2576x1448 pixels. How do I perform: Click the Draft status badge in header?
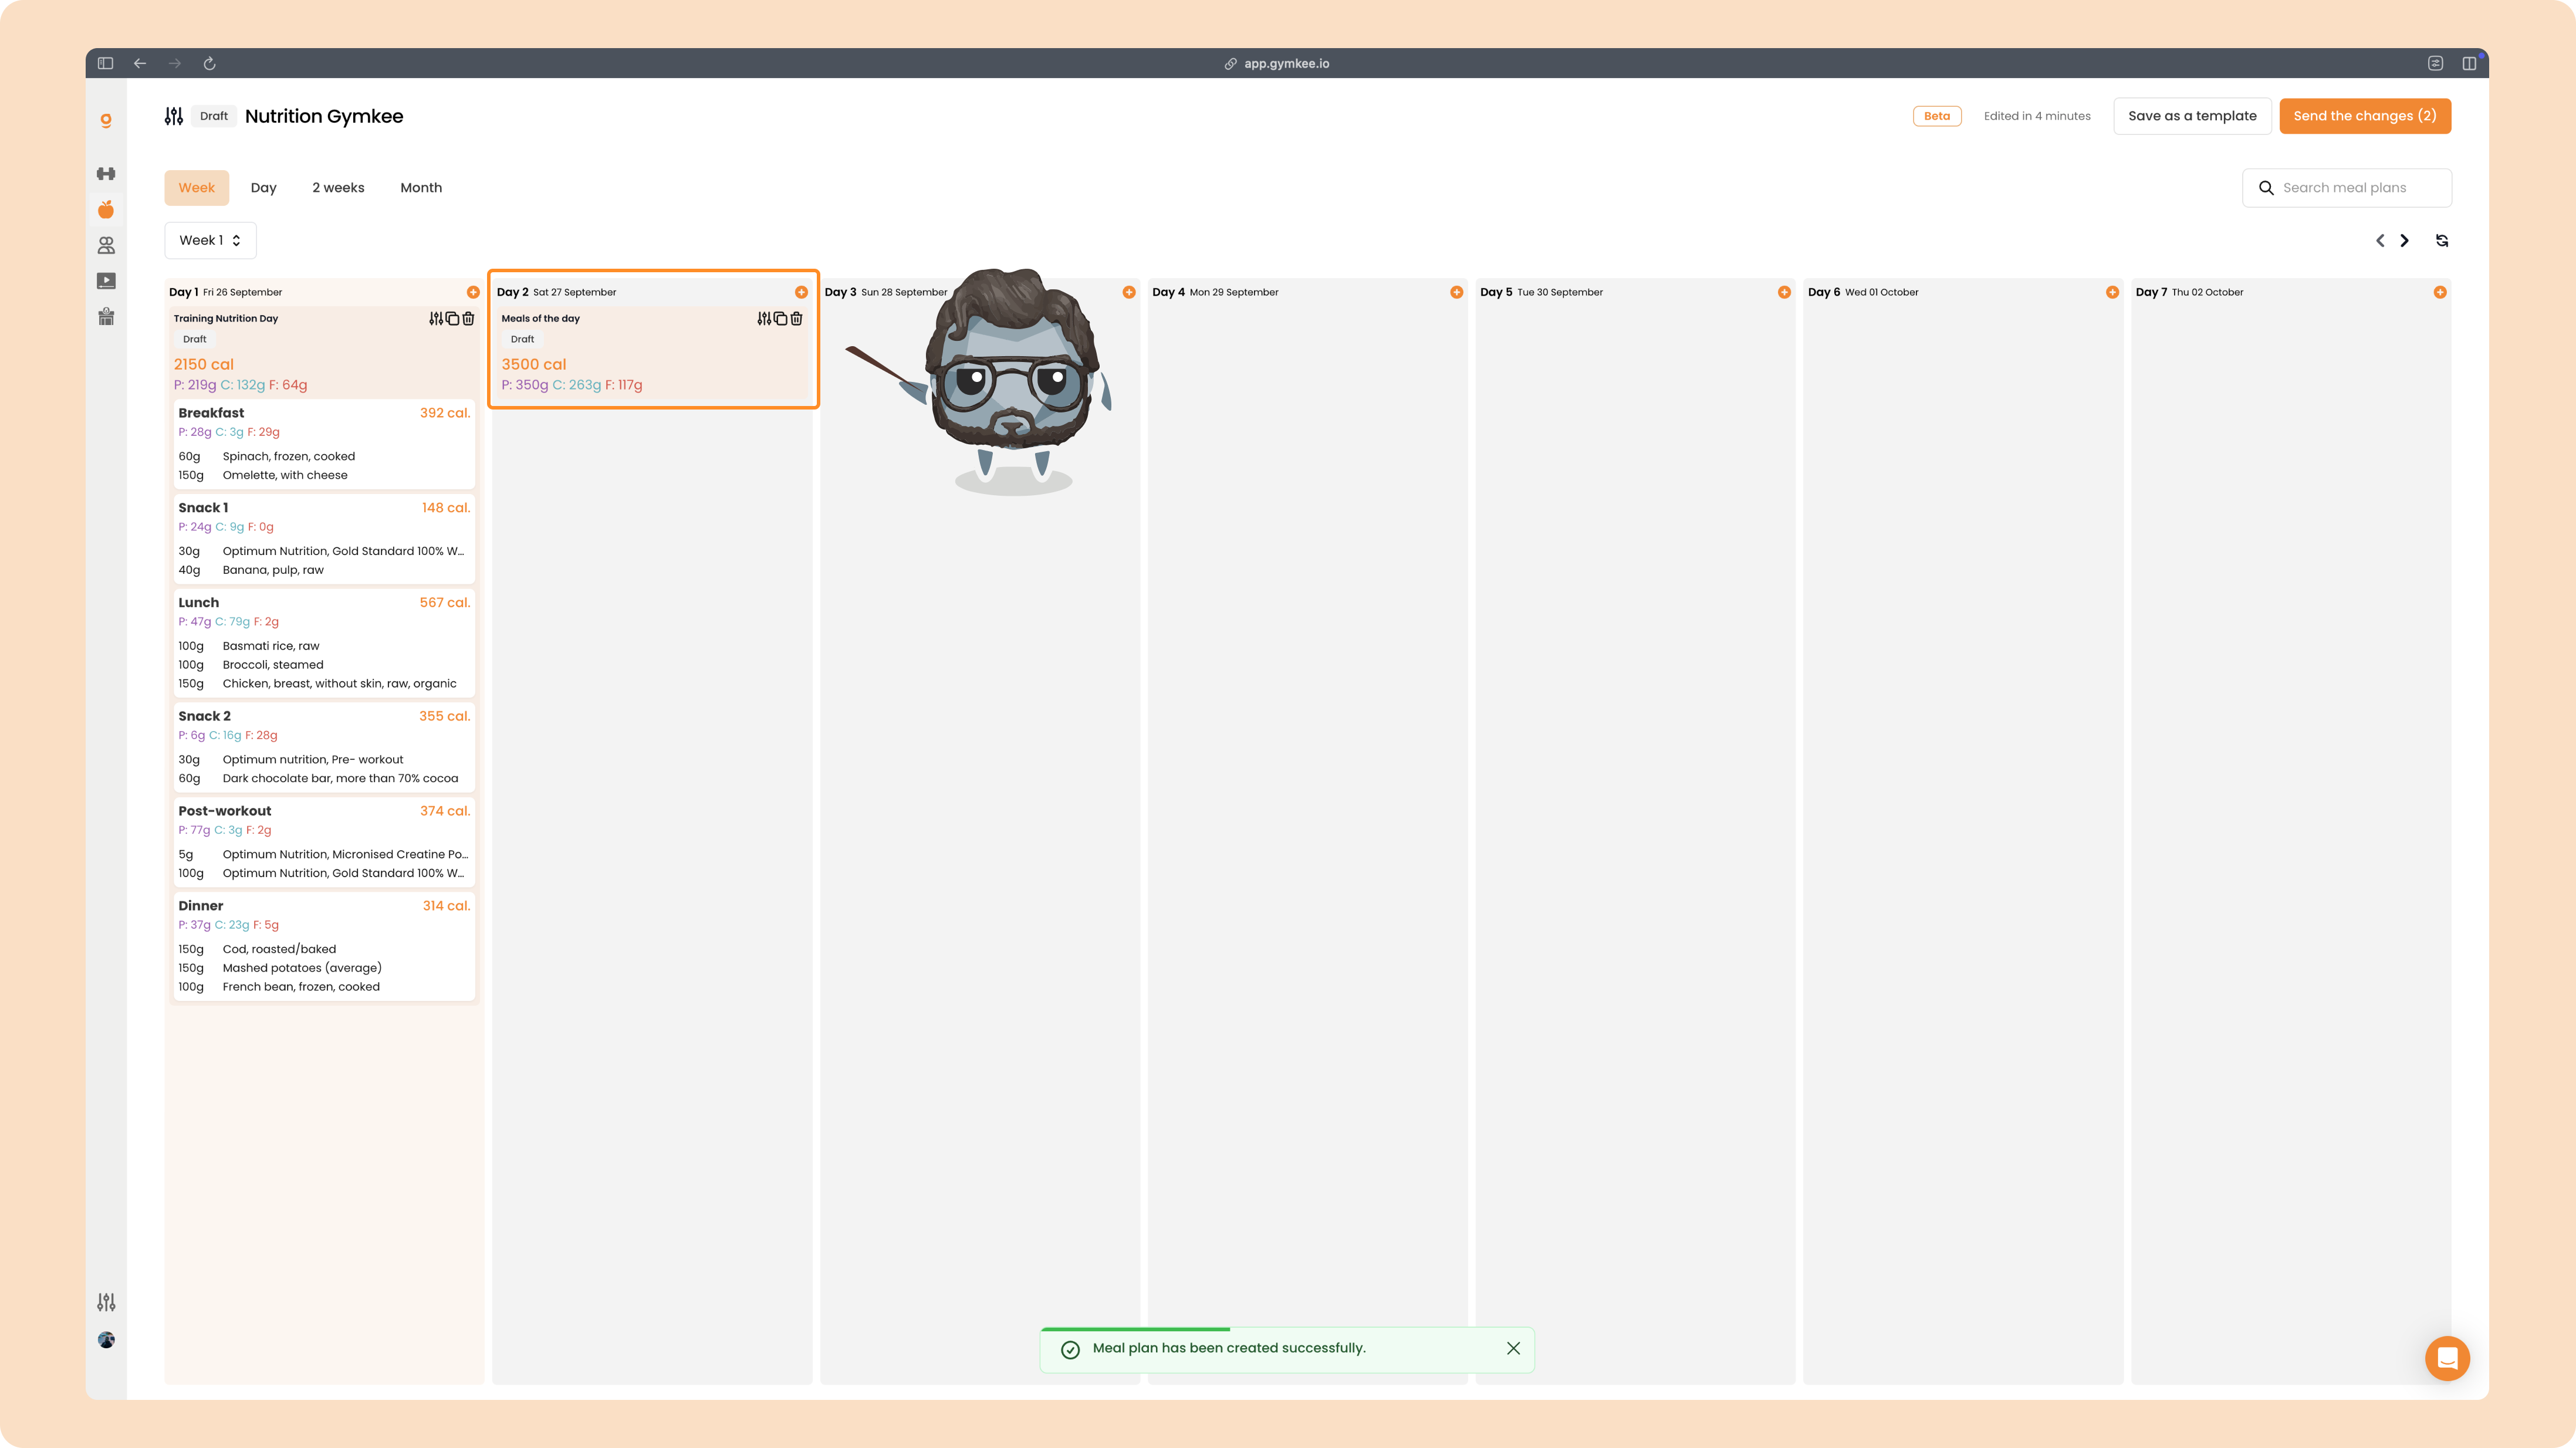click(x=214, y=116)
